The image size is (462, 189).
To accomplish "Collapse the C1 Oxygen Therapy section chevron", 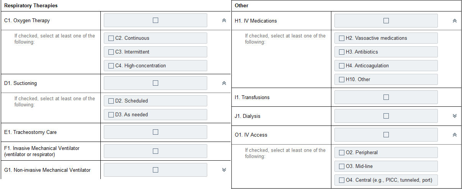I will [224, 21].
